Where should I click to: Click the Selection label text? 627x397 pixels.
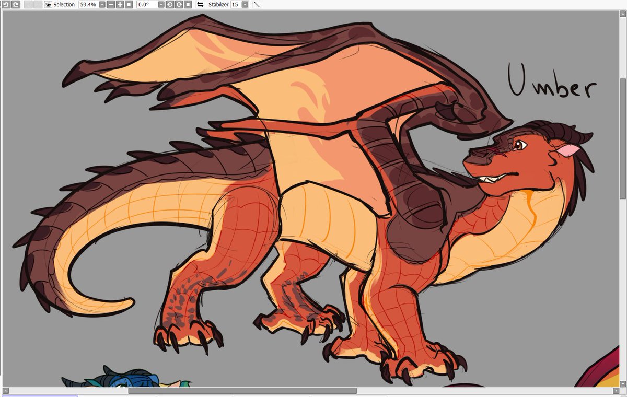pyautogui.click(x=64, y=4)
